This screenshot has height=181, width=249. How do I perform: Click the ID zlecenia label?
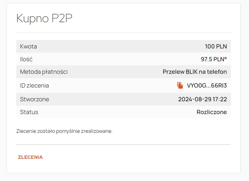[x=34, y=86]
